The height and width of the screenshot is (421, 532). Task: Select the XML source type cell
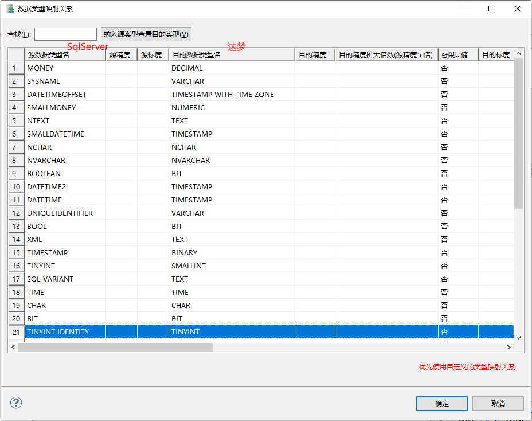pos(65,239)
